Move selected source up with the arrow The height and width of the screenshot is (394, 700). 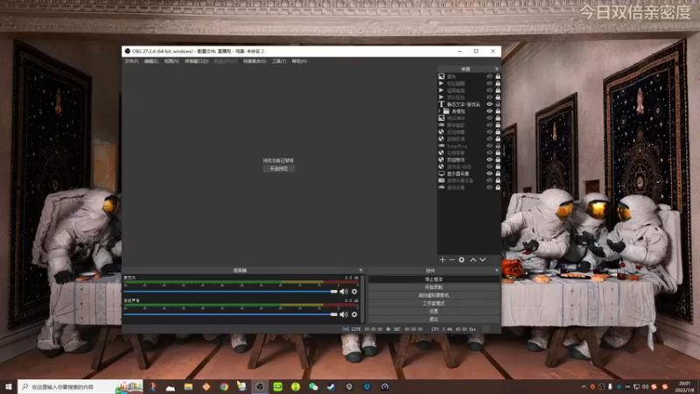[x=472, y=259]
